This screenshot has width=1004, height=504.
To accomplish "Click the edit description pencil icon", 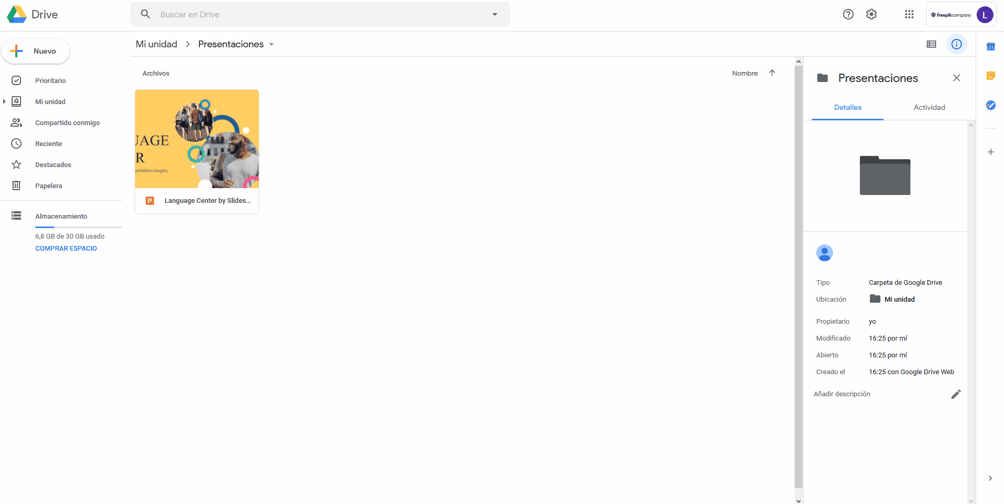I will tap(956, 394).
